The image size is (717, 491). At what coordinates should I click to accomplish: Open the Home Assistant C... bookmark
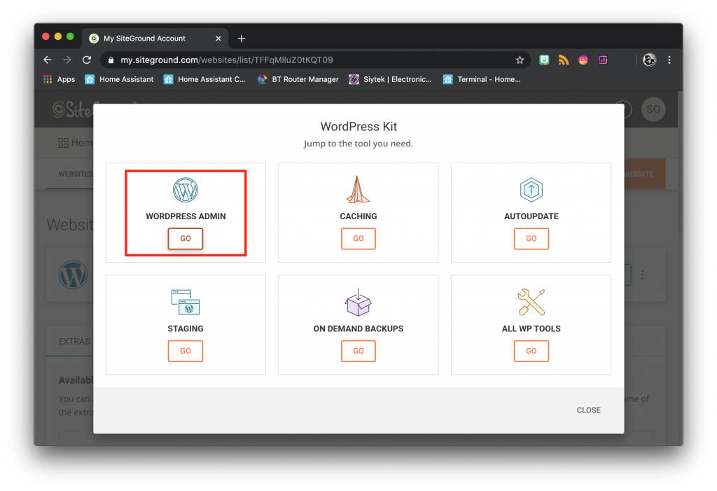[x=204, y=79]
